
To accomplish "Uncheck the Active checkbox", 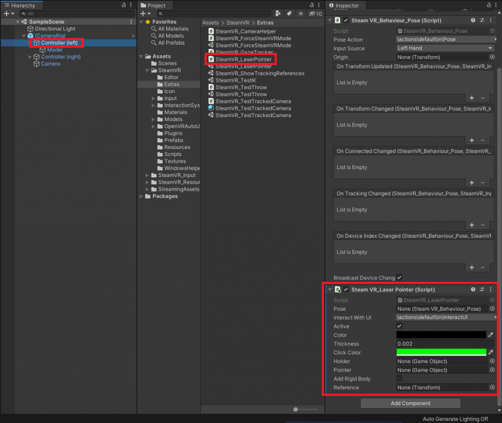I will [x=399, y=326].
